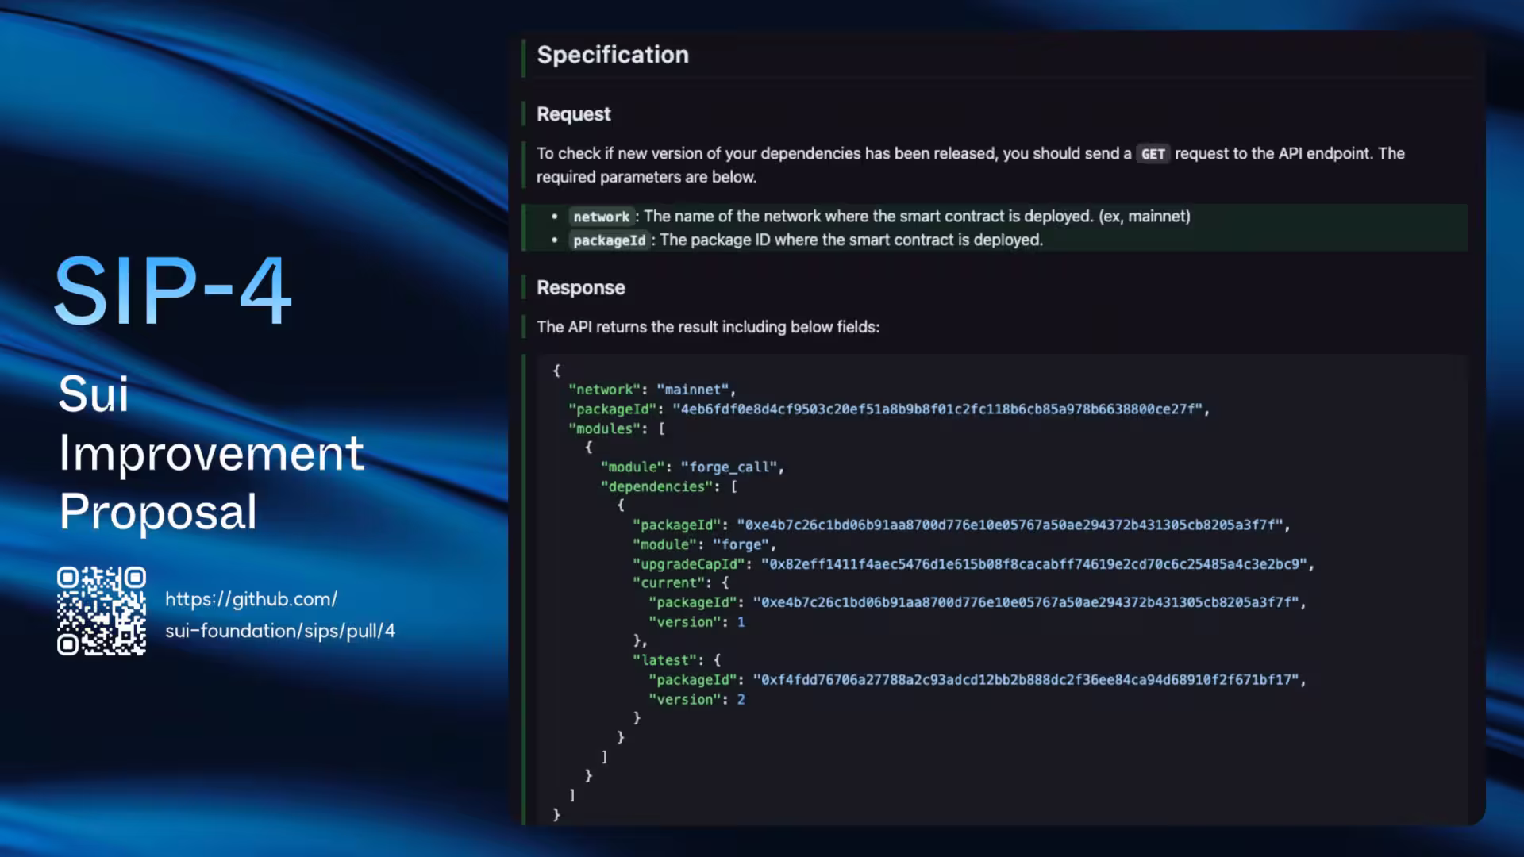This screenshot has width=1524, height=857.
Task: Click the GET code badge
Action: 1153,154
